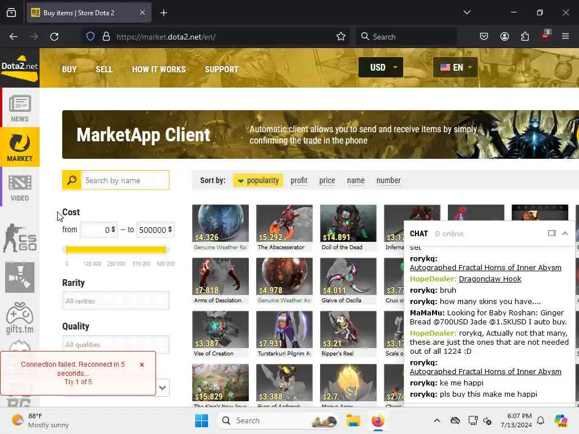Open the tracking protection shield icon
Screen dimensions: 579x434
[x=90, y=37]
